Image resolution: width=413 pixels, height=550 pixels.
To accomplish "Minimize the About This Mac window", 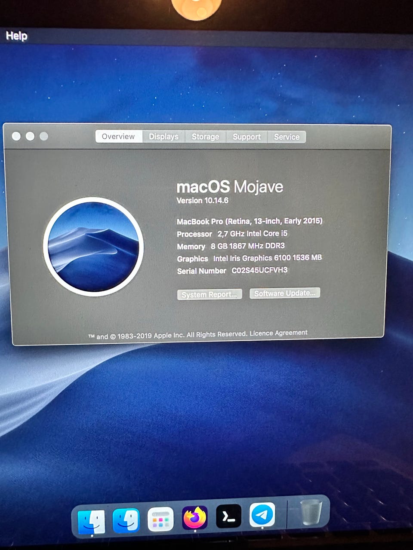I will pyautogui.click(x=30, y=136).
